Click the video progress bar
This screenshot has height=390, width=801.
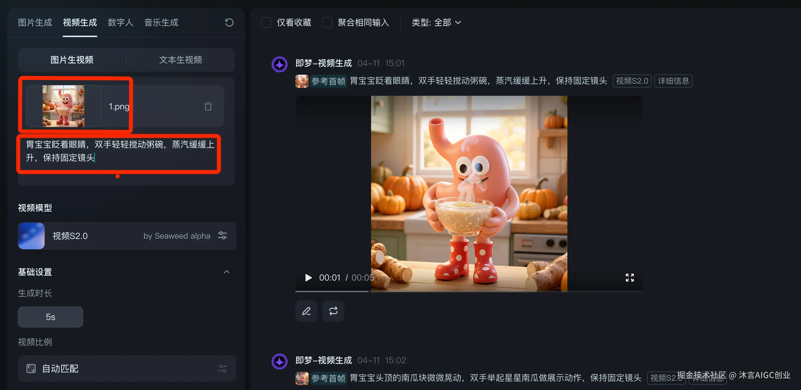click(x=463, y=291)
